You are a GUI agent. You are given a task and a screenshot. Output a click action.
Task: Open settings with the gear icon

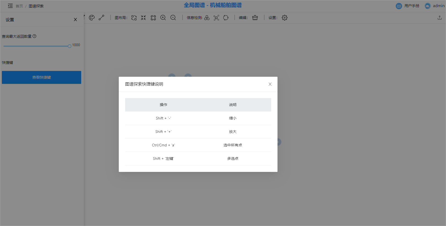pyautogui.click(x=285, y=18)
